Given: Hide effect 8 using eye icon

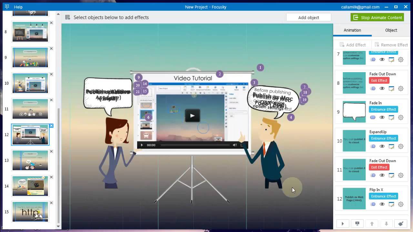Looking at the screenshot, I should tap(382, 89).
